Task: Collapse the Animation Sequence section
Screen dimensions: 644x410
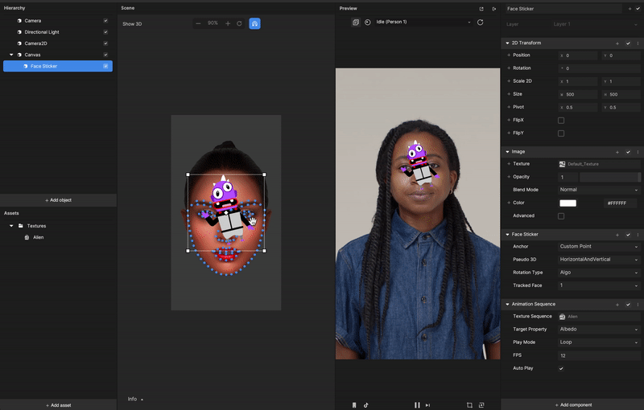Action: [x=508, y=304]
